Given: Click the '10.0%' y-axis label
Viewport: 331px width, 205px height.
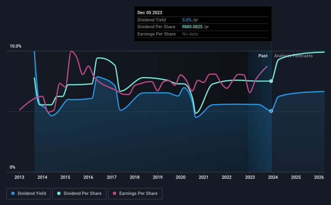Looking at the screenshot, I should (15, 46).
